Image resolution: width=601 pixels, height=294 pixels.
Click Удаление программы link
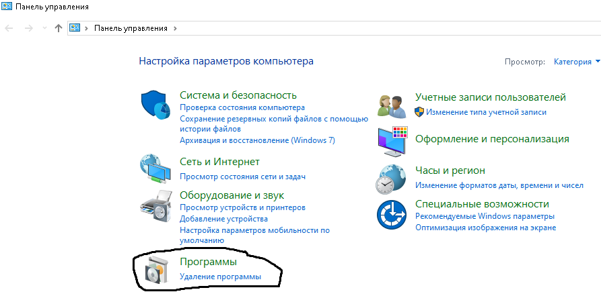(x=220, y=277)
